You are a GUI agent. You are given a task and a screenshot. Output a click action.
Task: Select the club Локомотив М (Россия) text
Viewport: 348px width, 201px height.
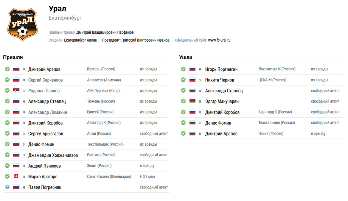click(x=277, y=69)
